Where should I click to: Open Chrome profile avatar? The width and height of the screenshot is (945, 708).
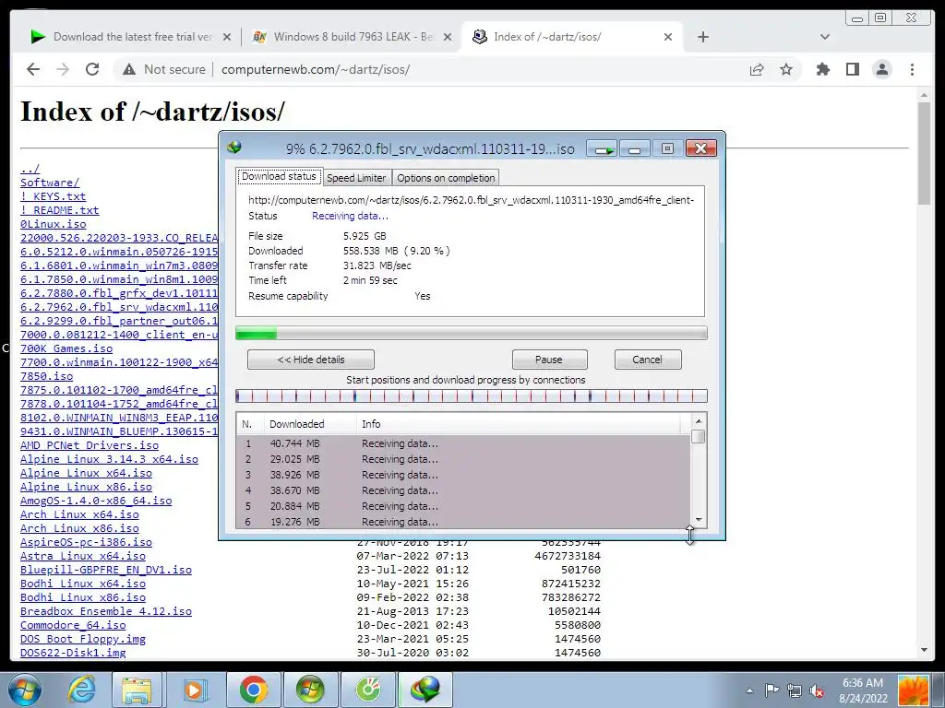tap(881, 69)
